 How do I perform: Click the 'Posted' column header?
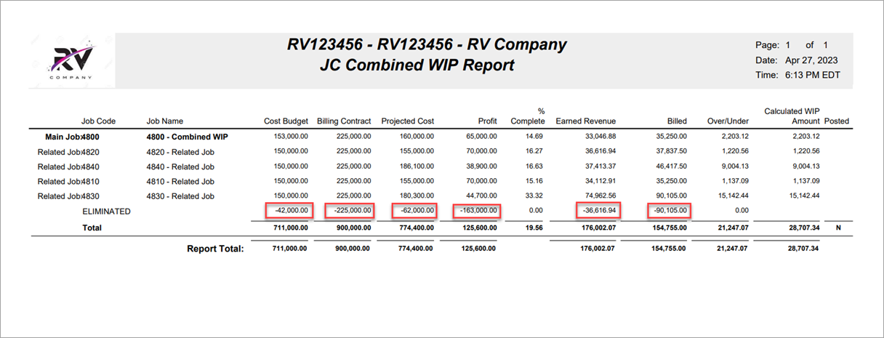tap(837, 121)
